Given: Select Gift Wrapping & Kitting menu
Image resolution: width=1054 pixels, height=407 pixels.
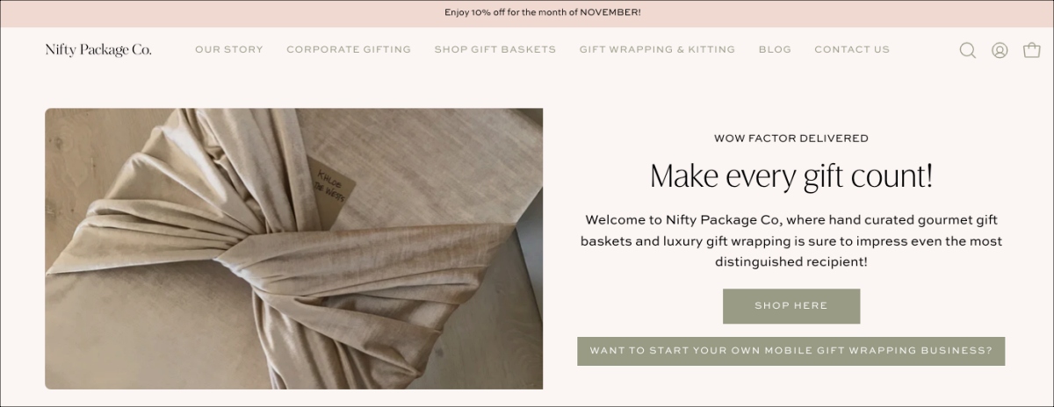Looking at the screenshot, I should (x=657, y=50).
